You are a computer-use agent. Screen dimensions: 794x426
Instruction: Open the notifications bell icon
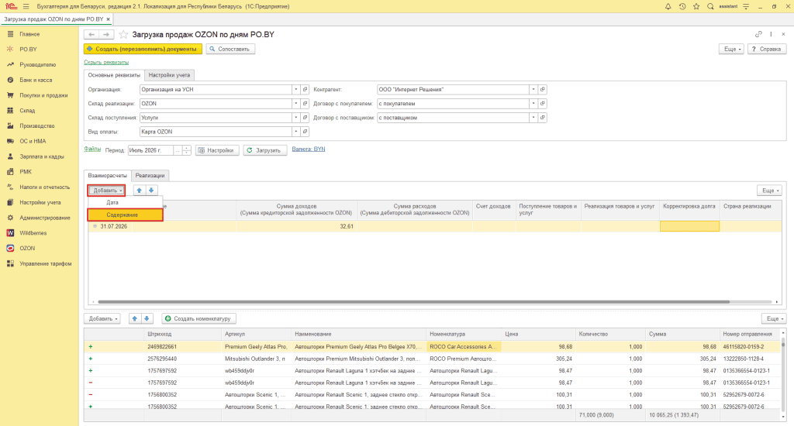point(668,6)
